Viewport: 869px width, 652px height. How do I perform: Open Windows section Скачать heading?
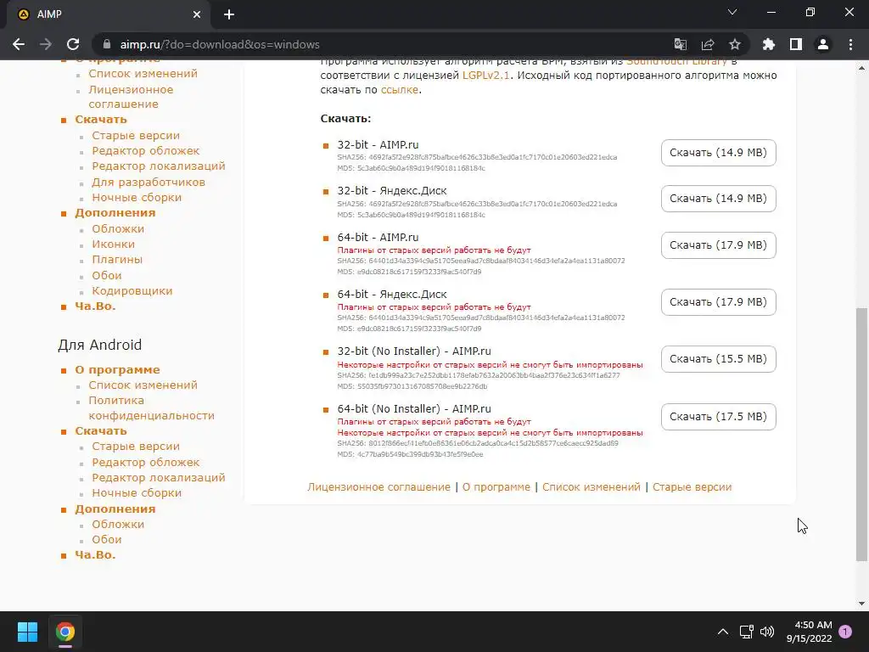101,119
